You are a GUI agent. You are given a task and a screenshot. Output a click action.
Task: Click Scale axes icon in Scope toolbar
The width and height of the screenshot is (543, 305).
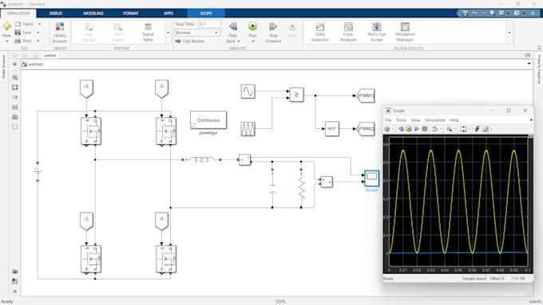click(463, 129)
